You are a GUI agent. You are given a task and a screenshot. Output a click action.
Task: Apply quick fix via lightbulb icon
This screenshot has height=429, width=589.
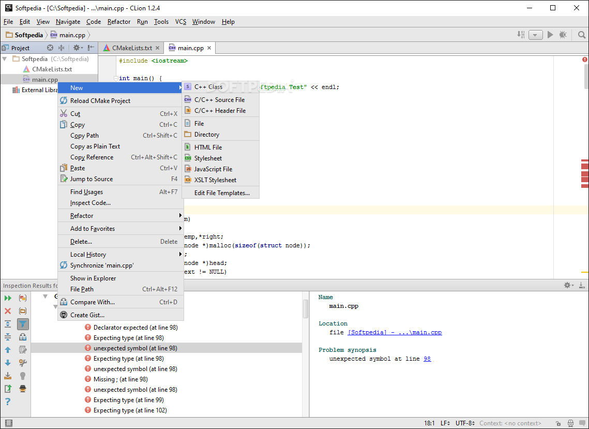(23, 376)
